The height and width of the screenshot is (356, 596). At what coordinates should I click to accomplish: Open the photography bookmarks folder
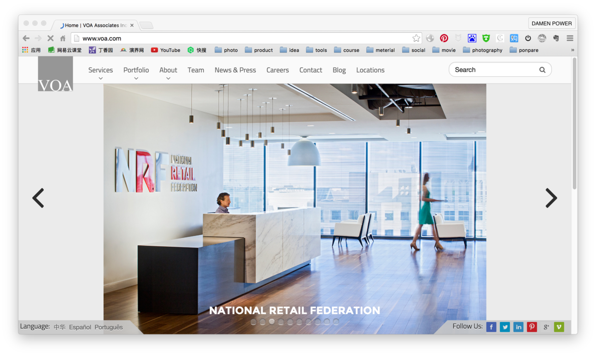tap(483, 50)
